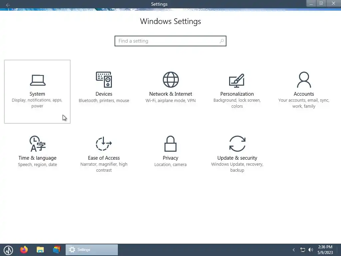Open the Start menu logo in the taskbar

tap(8, 250)
